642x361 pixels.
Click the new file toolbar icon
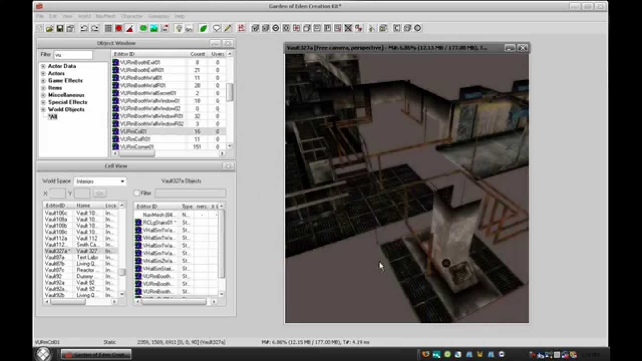(40, 29)
